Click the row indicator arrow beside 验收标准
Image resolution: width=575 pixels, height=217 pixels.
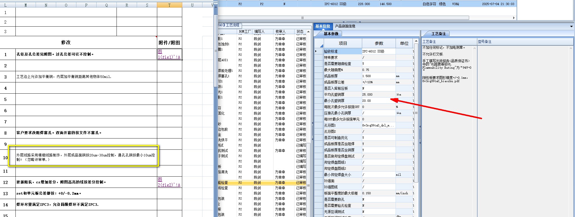click(316, 51)
